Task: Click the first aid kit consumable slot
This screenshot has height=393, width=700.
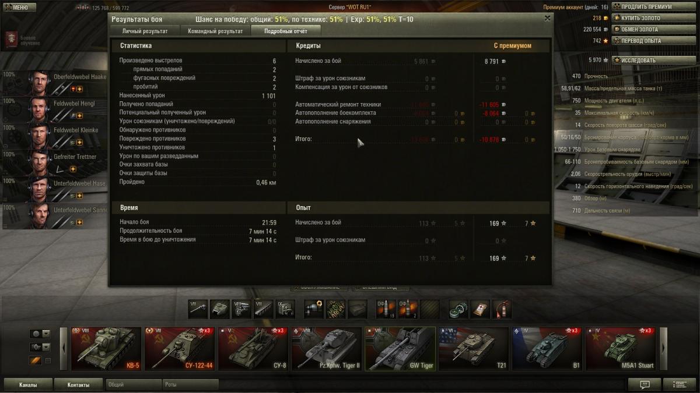Action: [x=480, y=309]
